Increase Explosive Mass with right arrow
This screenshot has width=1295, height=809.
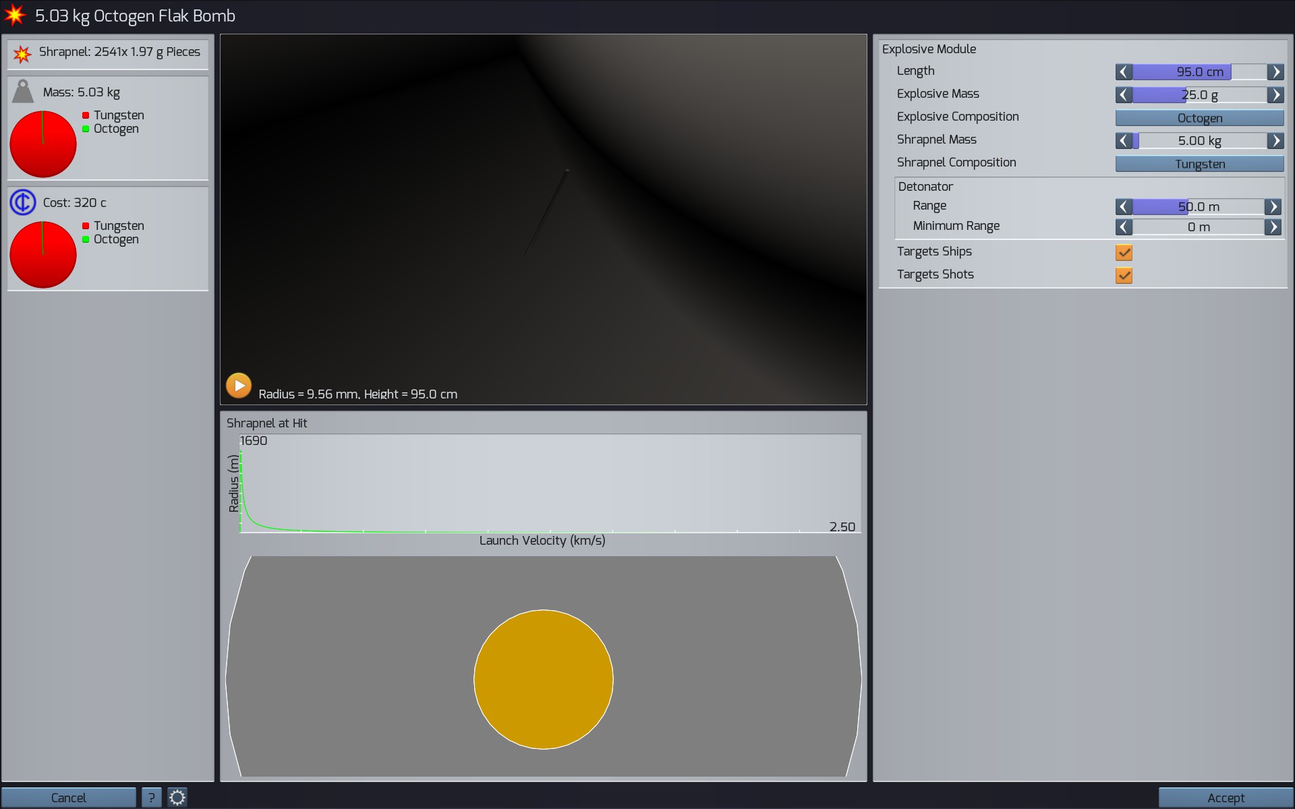pyautogui.click(x=1275, y=95)
